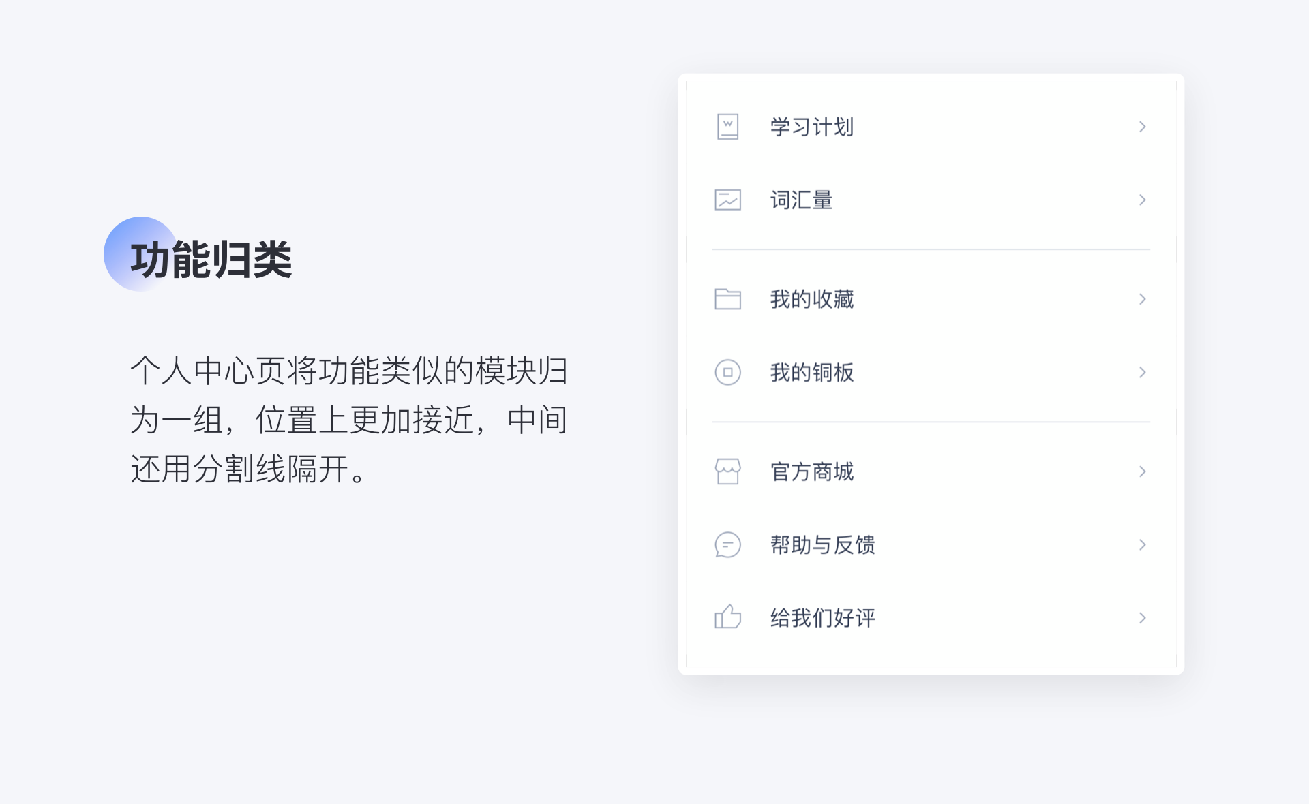Click the help and feedback chat icon
1309x804 pixels.
(727, 545)
